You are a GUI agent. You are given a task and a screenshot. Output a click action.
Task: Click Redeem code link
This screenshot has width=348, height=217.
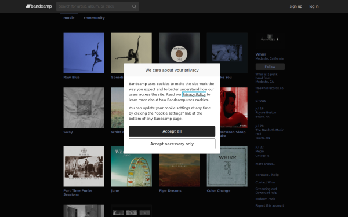coord(266,199)
